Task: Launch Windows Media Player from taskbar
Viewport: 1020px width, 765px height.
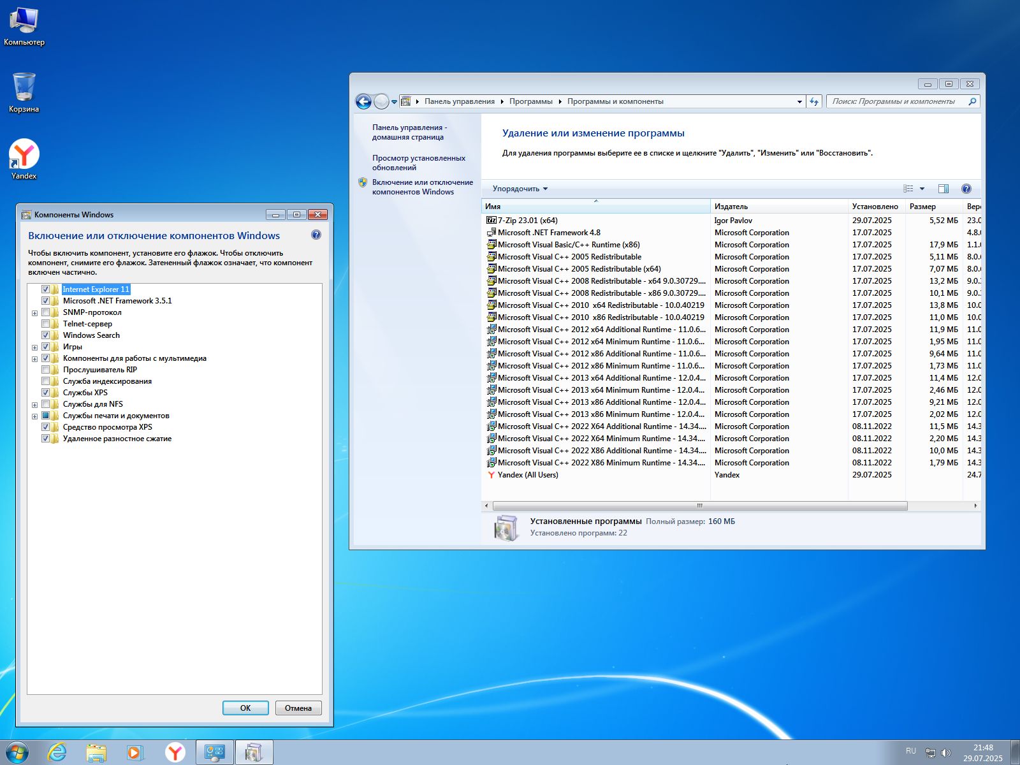Action: pos(135,752)
